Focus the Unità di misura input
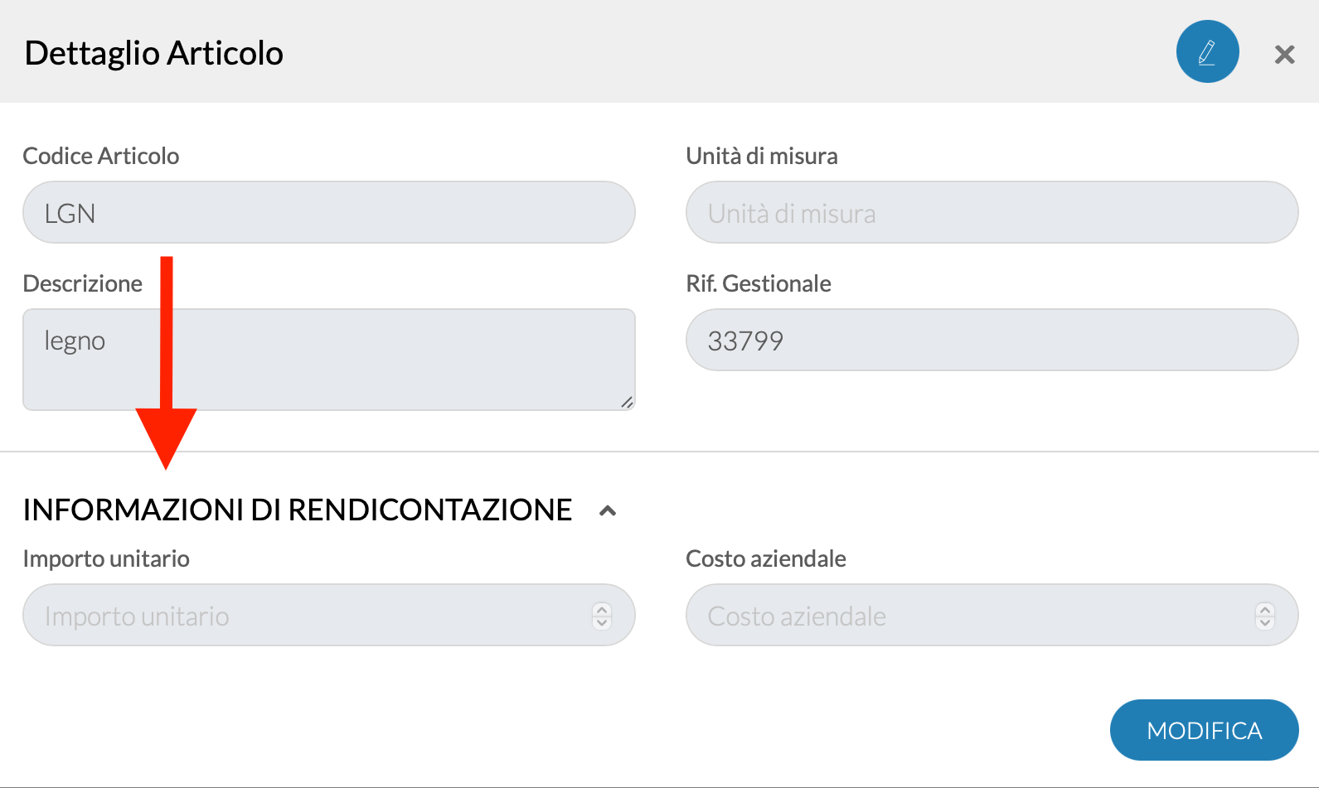Viewport: 1319px width, 788px height. tap(992, 212)
